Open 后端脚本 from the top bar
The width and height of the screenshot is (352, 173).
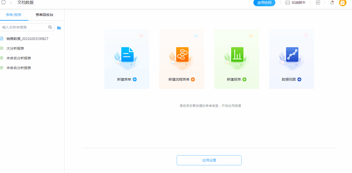pos(298,2)
